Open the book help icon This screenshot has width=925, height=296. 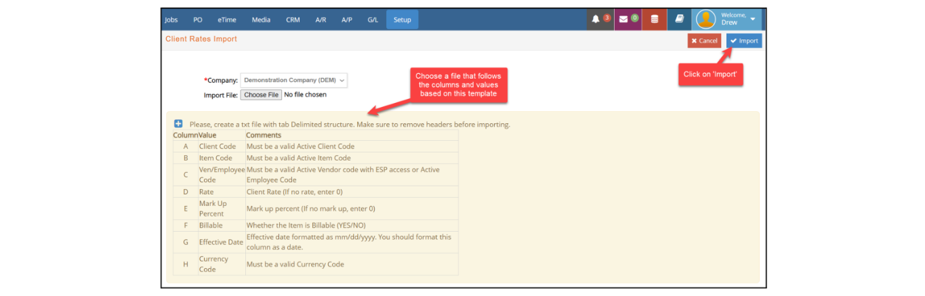coord(679,19)
